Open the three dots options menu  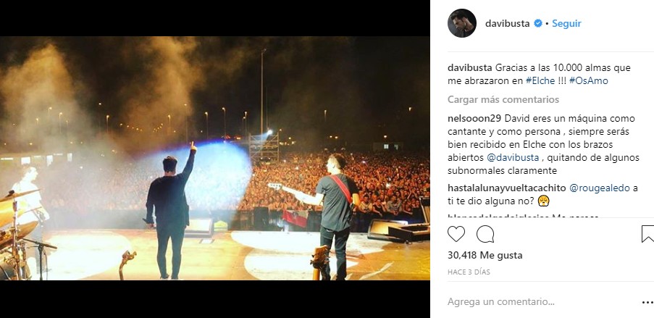point(647,302)
